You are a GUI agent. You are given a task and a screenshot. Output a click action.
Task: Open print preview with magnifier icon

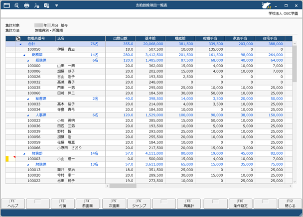(x=16, y=5)
